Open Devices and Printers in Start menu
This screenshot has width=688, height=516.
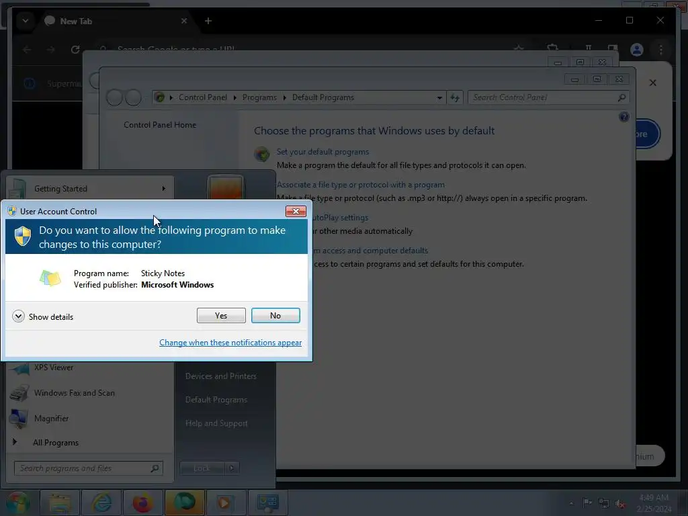[220, 376]
